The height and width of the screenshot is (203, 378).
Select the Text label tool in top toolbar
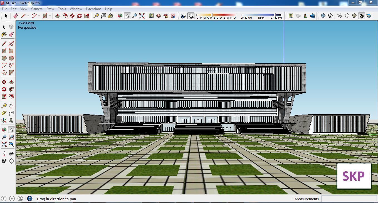pos(103,16)
